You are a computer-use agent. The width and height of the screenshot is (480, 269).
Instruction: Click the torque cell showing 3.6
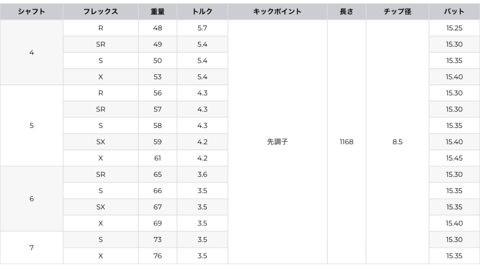pos(202,174)
